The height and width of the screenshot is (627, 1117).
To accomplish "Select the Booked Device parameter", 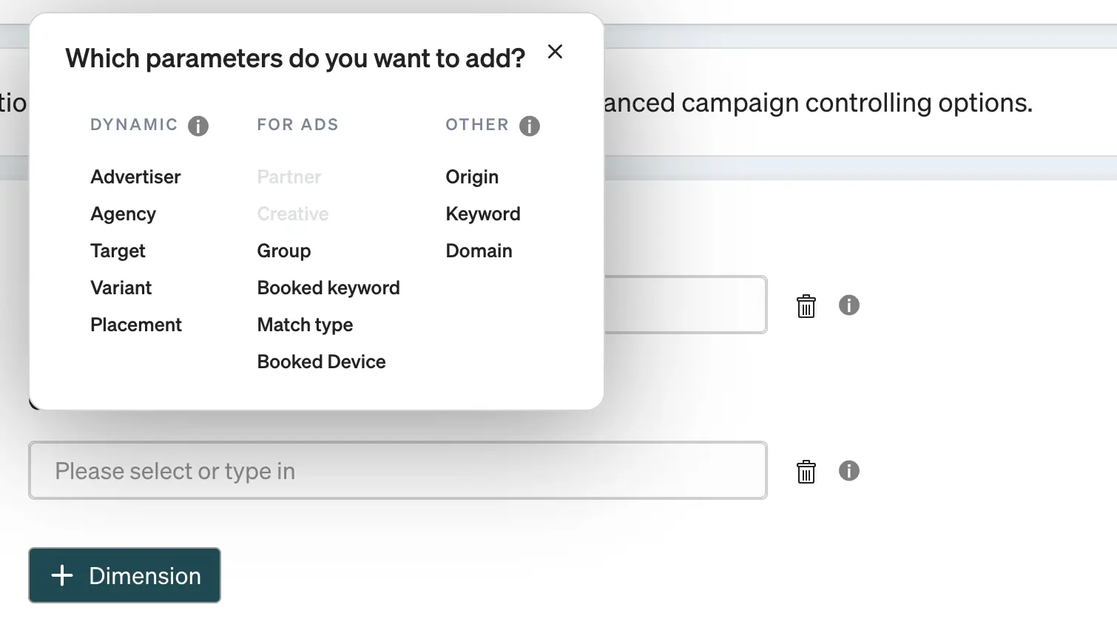I will pyautogui.click(x=321, y=362).
